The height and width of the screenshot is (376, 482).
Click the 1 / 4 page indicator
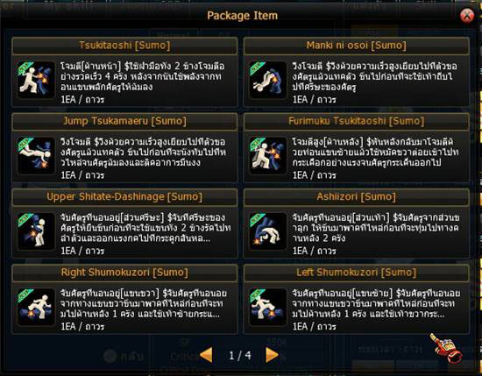point(240,356)
